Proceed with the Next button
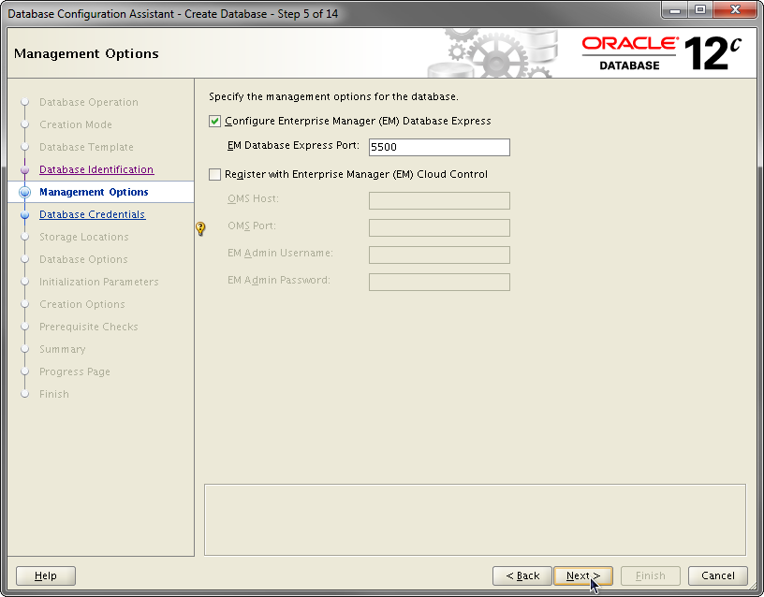This screenshot has height=597, width=764. (583, 575)
